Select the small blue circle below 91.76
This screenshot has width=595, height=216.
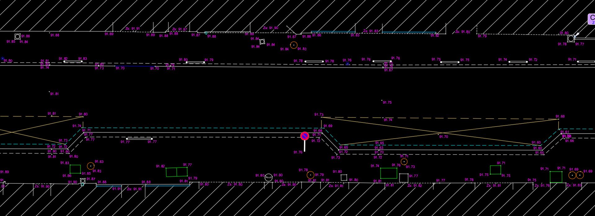(347, 64)
